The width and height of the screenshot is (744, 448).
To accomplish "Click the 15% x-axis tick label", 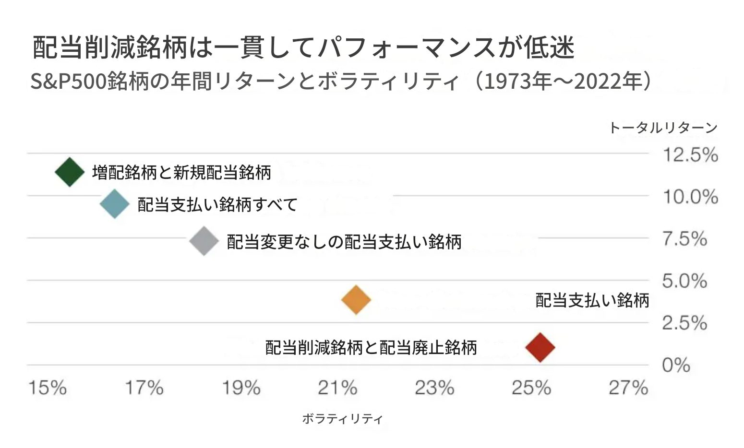I will click(x=47, y=388).
